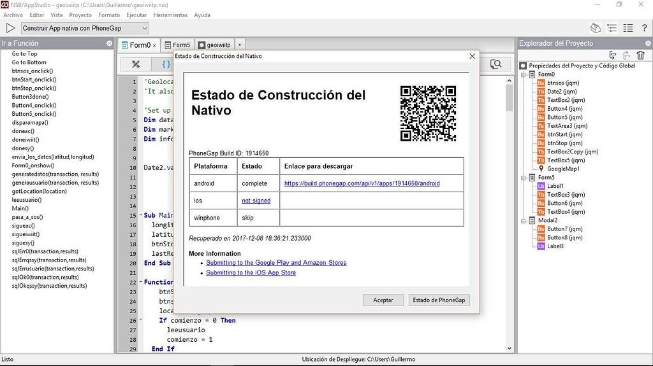The height and width of the screenshot is (366, 653).
Task: Click the find/search icon in editor toolbar
Action: pos(495,64)
